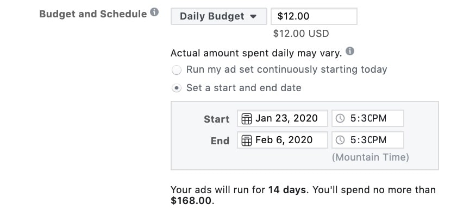Click the Mountain Time timezone label
Viewport: 476px width, 217px height.
pos(370,157)
